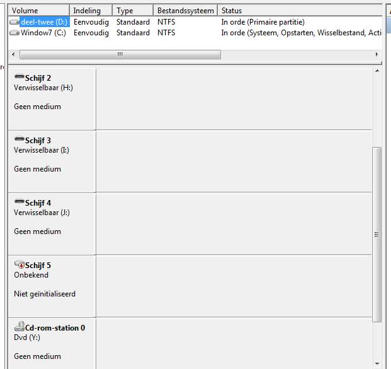The image size is (391, 369).
Task: Sort by the Status column header
Action: click(300, 11)
